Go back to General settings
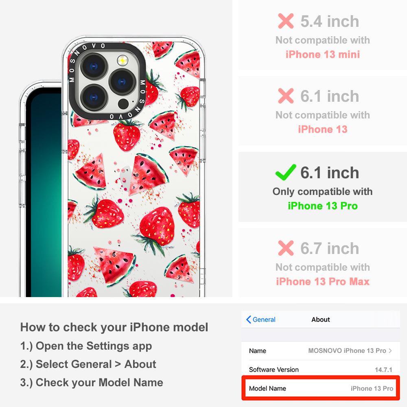This screenshot has height=407, width=407. click(x=261, y=319)
